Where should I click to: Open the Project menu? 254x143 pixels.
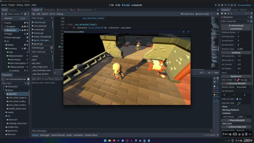pyautogui.click(x=12, y=5)
